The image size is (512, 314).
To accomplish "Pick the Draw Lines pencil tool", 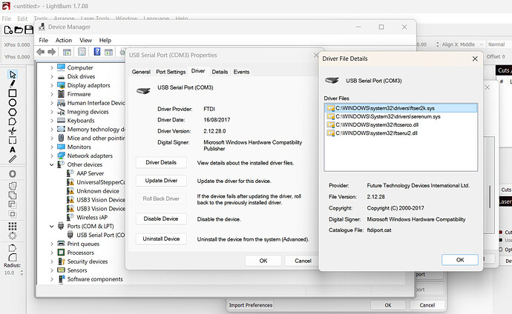I will click(x=13, y=84).
